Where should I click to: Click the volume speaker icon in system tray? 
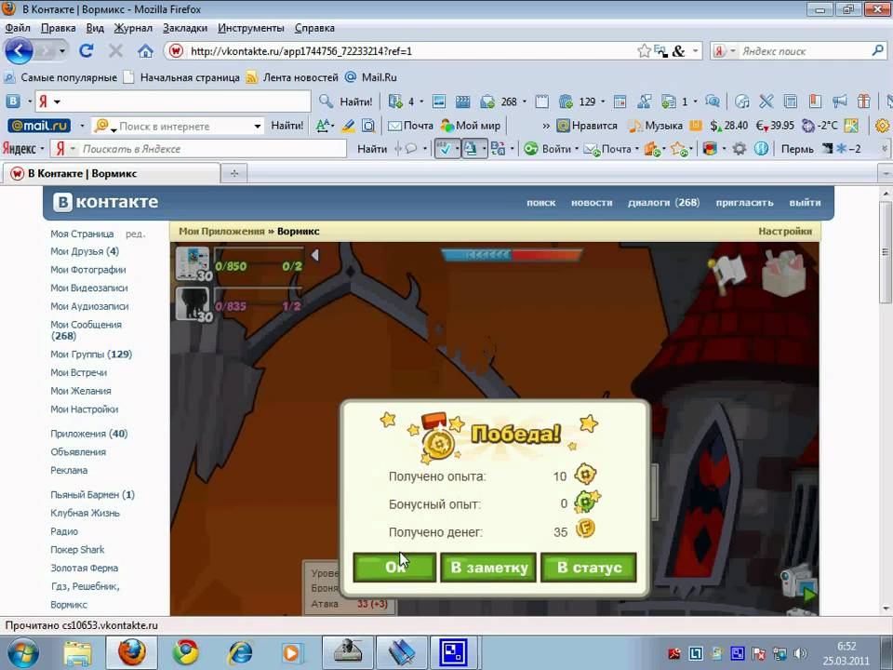coord(800,653)
